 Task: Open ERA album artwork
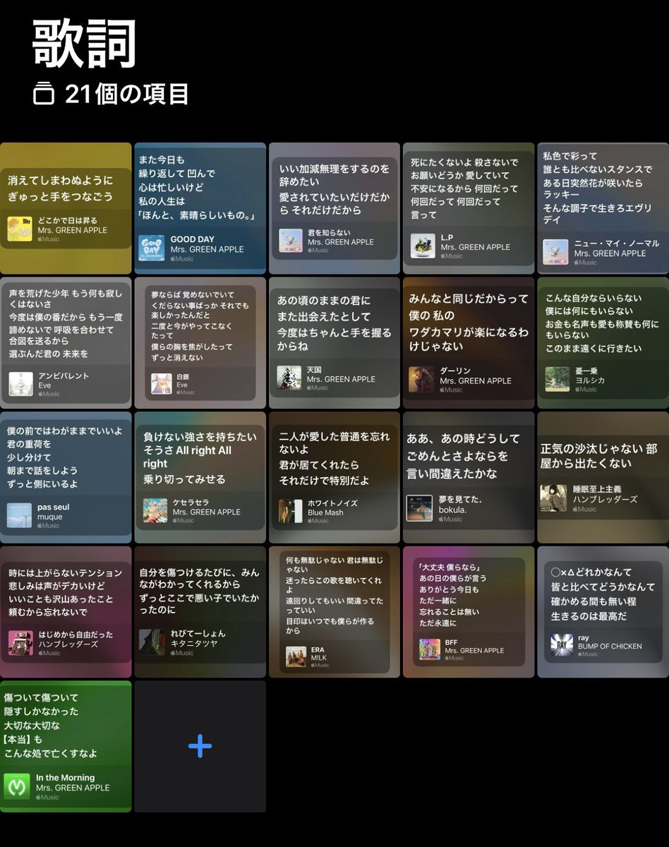pos(296,656)
